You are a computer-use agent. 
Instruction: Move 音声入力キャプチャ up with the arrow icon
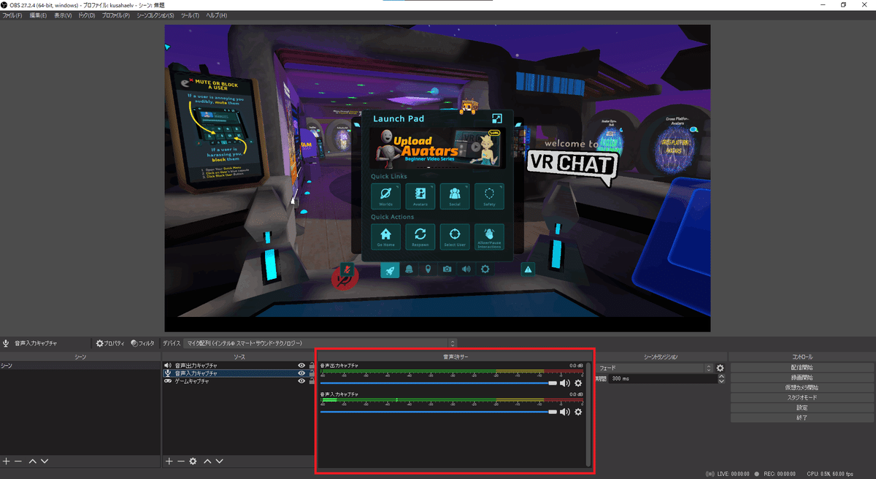pos(207,461)
